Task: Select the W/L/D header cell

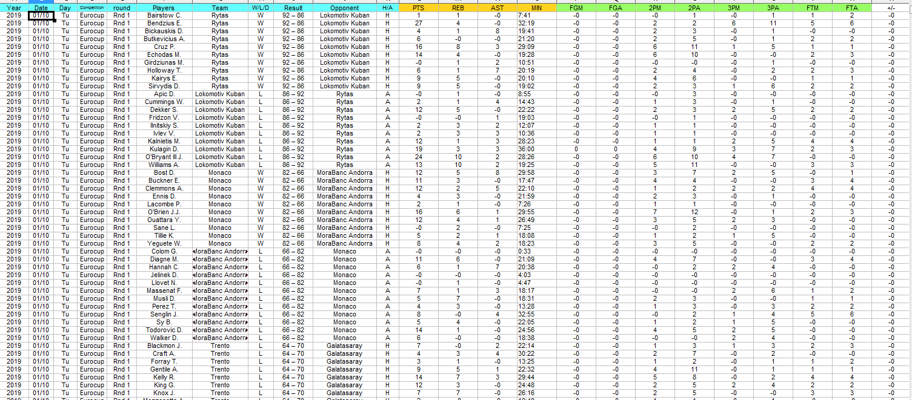Action: coord(261,8)
